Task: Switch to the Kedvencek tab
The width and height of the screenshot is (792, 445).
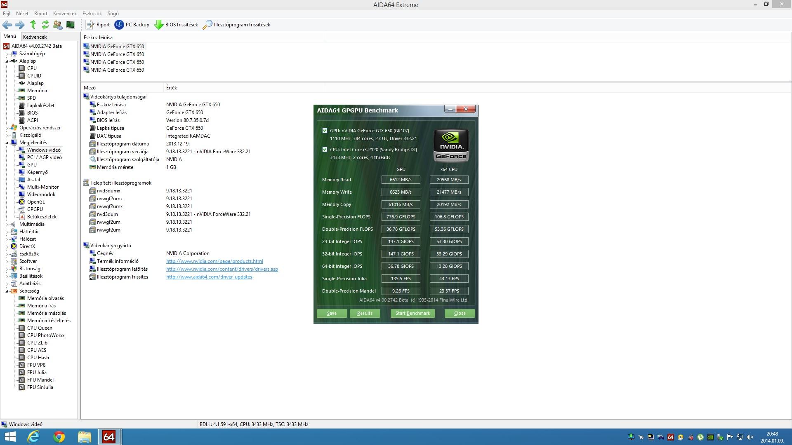Action: click(x=35, y=37)
